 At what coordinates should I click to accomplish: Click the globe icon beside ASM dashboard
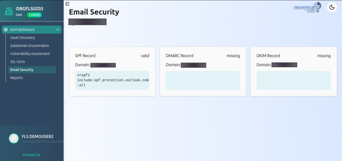point(6,30)
